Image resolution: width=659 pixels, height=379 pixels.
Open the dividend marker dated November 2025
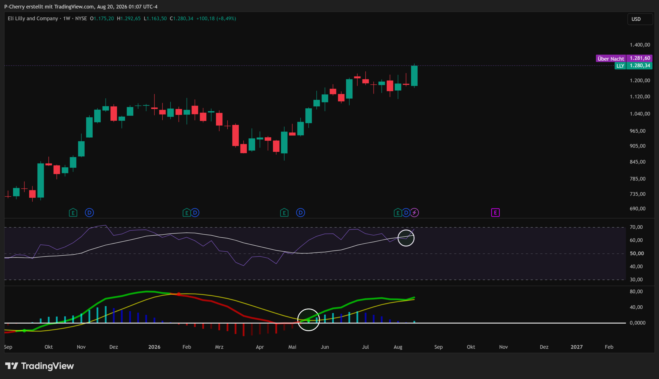click(x=90, y=213)
